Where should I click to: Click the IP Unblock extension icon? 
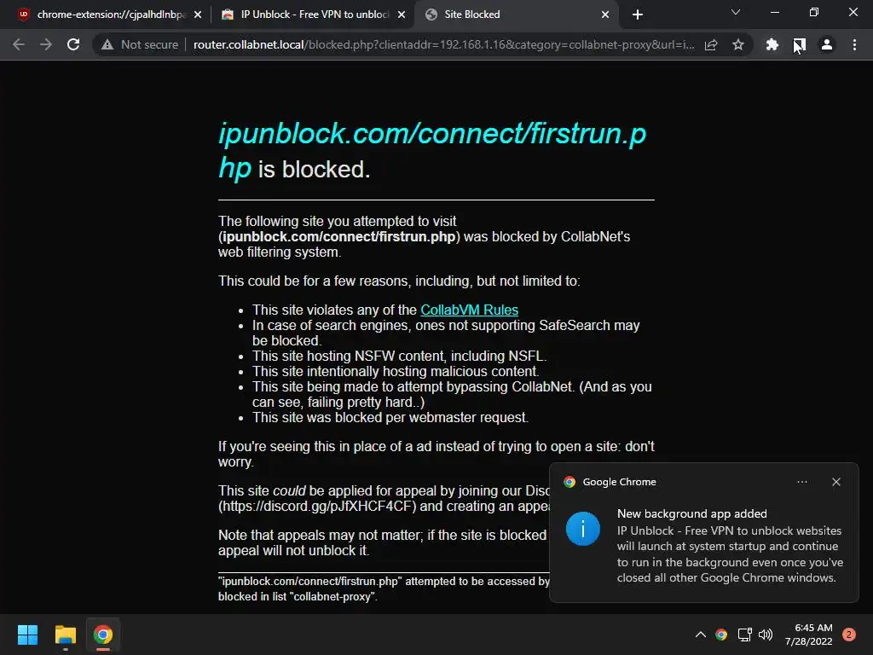click(x=800, y=44)
